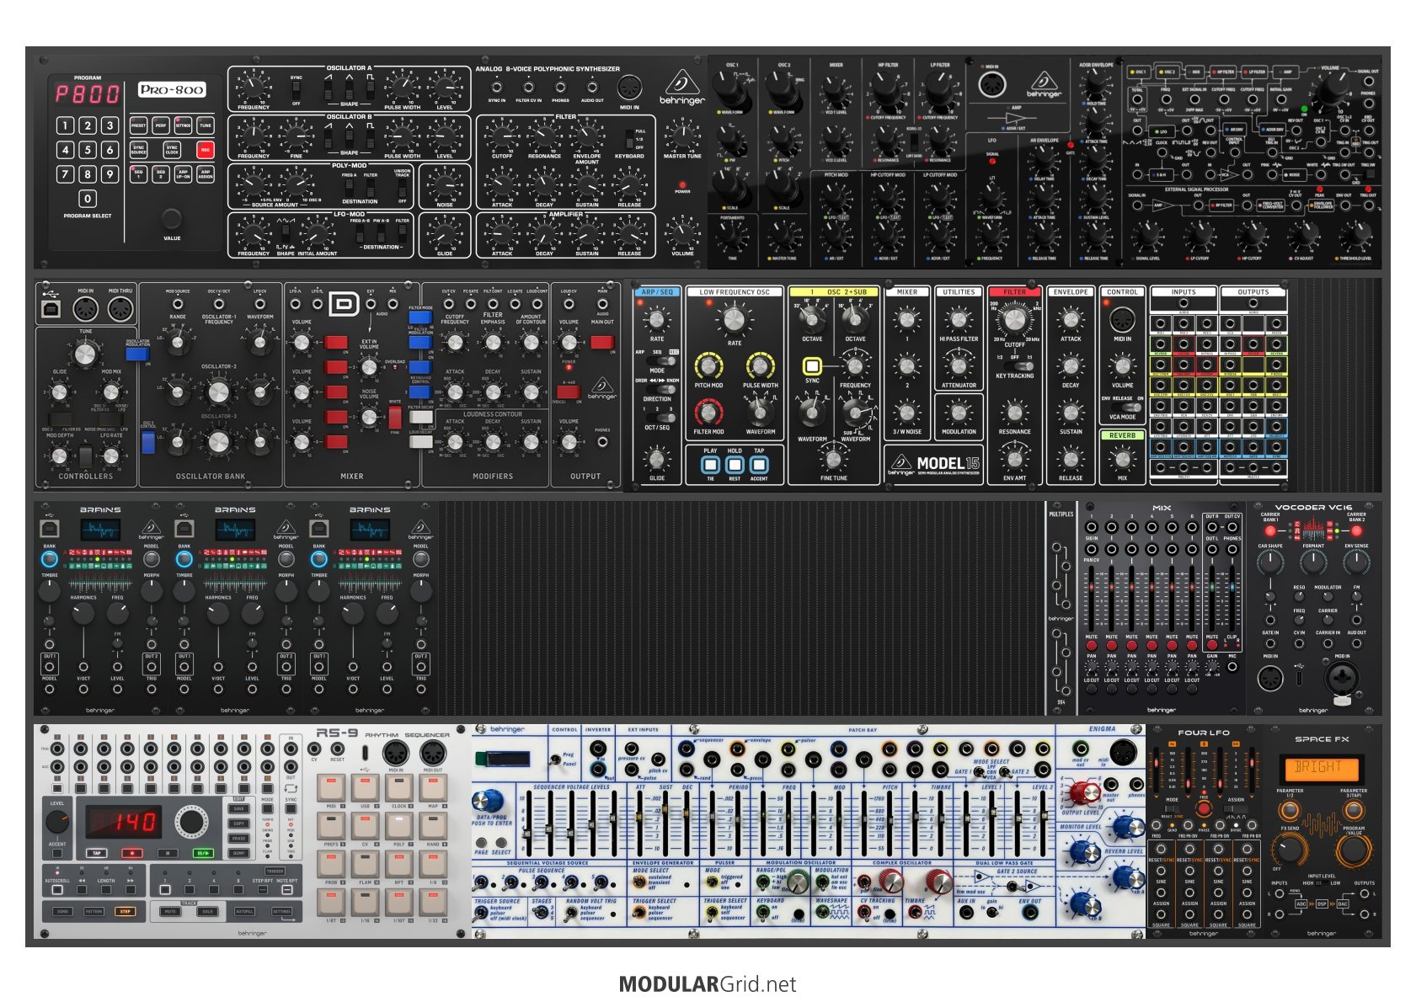This screenshot has width=1416, height=1002.
Task: Toggle the Pro-800 filter KEYBOARD switch
Action: (x=629, y=139)
